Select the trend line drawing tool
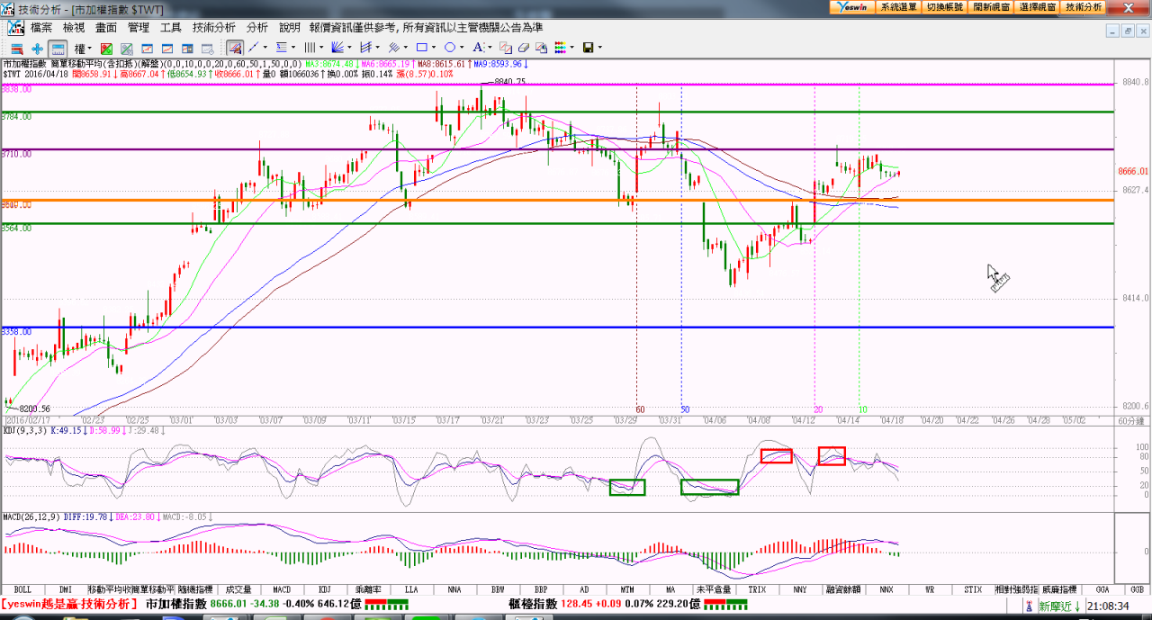 click(x=254, y=48)
